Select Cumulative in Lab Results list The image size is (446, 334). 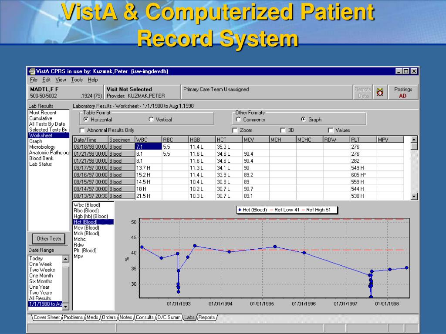[x=41, y=118]
